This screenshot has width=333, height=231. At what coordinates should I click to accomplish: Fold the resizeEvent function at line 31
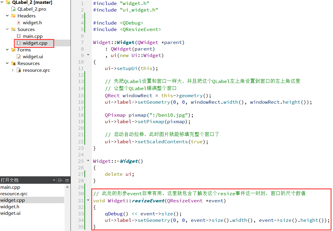88,200
